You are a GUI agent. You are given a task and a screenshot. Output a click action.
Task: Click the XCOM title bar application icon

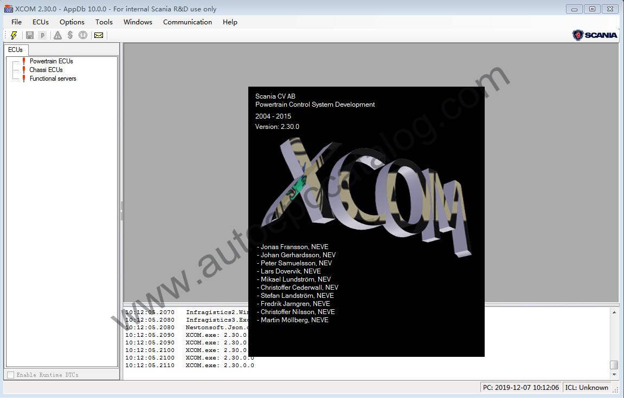pos(8,9)
